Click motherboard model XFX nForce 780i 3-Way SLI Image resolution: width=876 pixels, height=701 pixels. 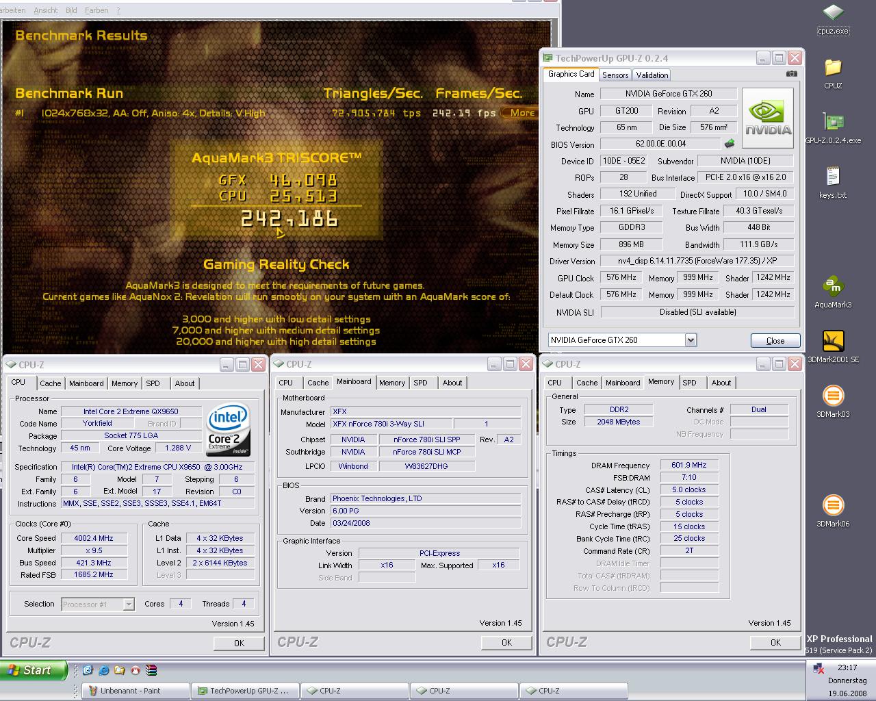391,424
